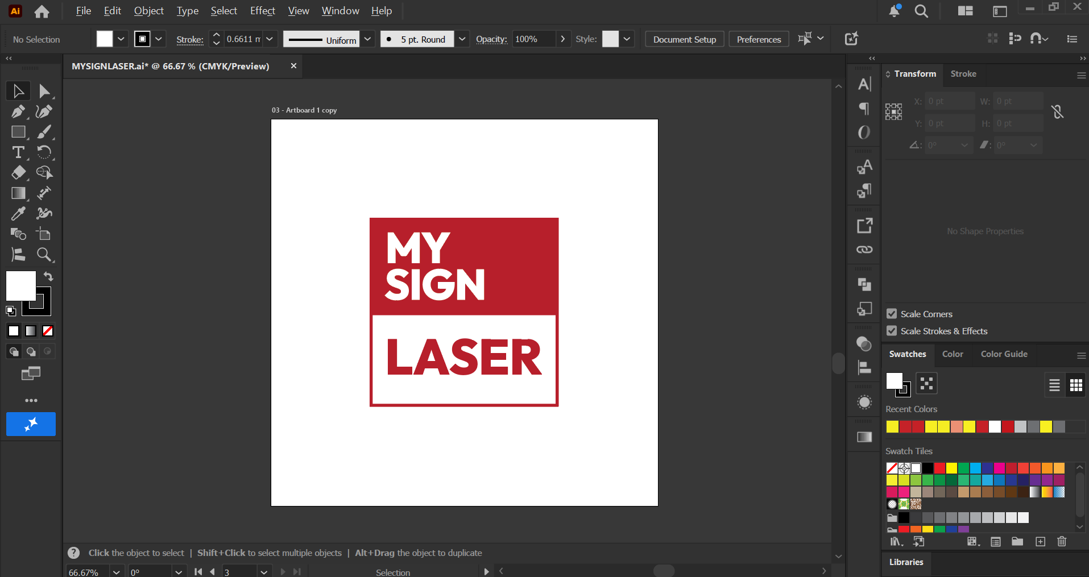Switch to the Color Guide tab

click(1004, 354)
